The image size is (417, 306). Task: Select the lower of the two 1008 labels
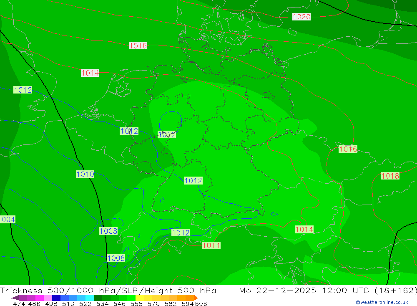116,258
